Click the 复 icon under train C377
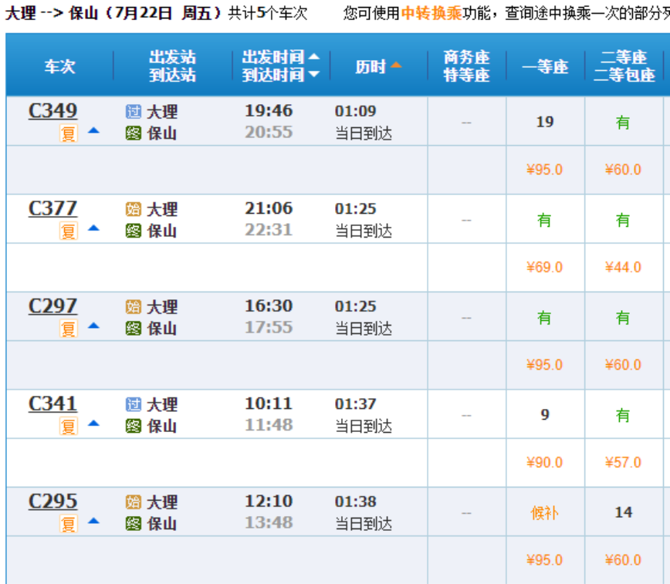Image resolution: width=670 pixels, height=584 pixels. pyautogui.click(x=69, y=231)
